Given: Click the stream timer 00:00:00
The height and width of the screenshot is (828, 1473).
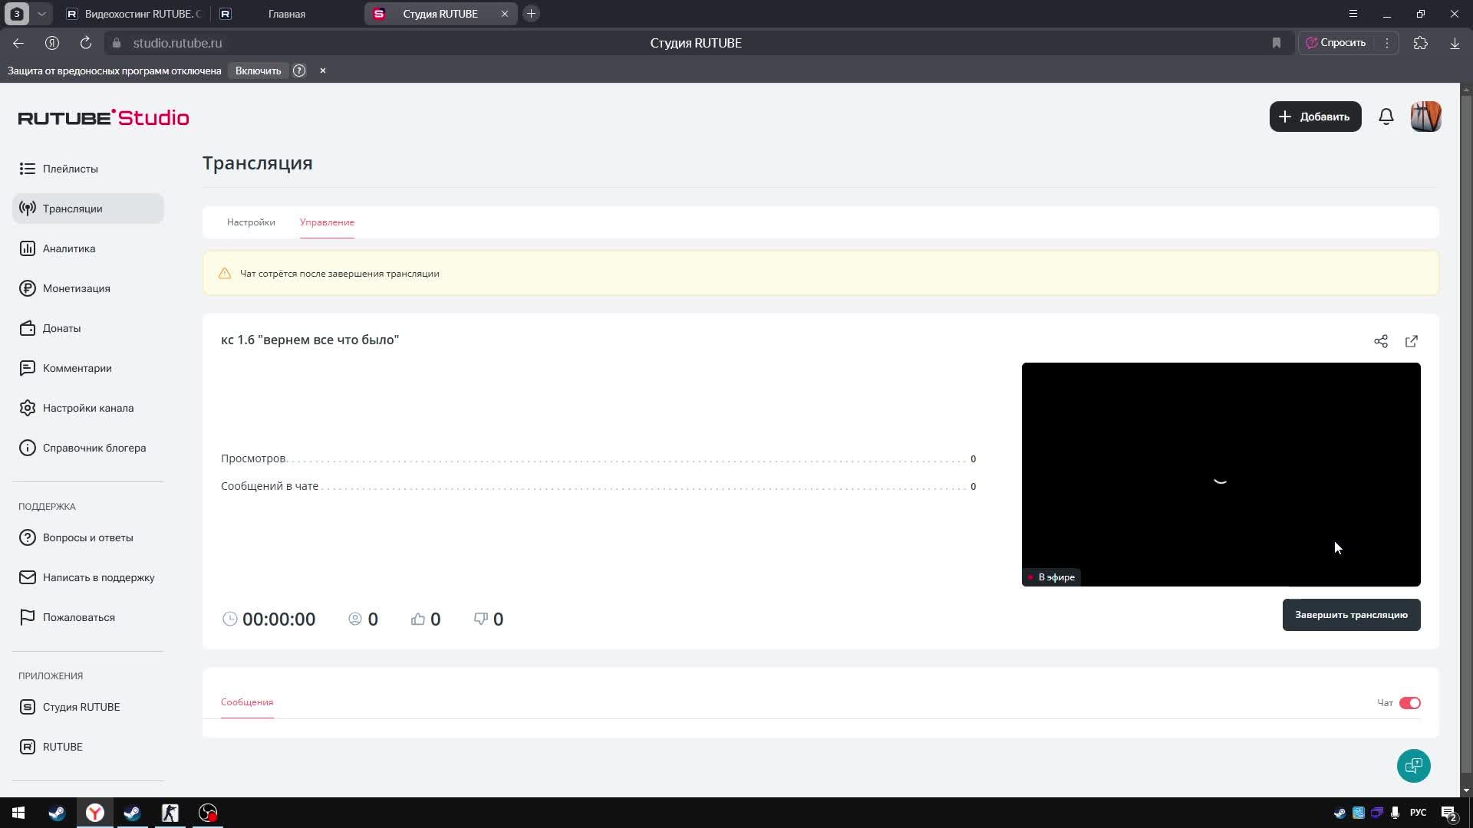Looking at the screenshot, I should [278, 619].
